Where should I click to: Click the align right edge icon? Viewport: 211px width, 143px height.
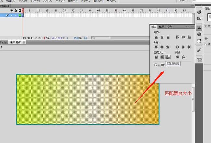click(x=168, y=37)
